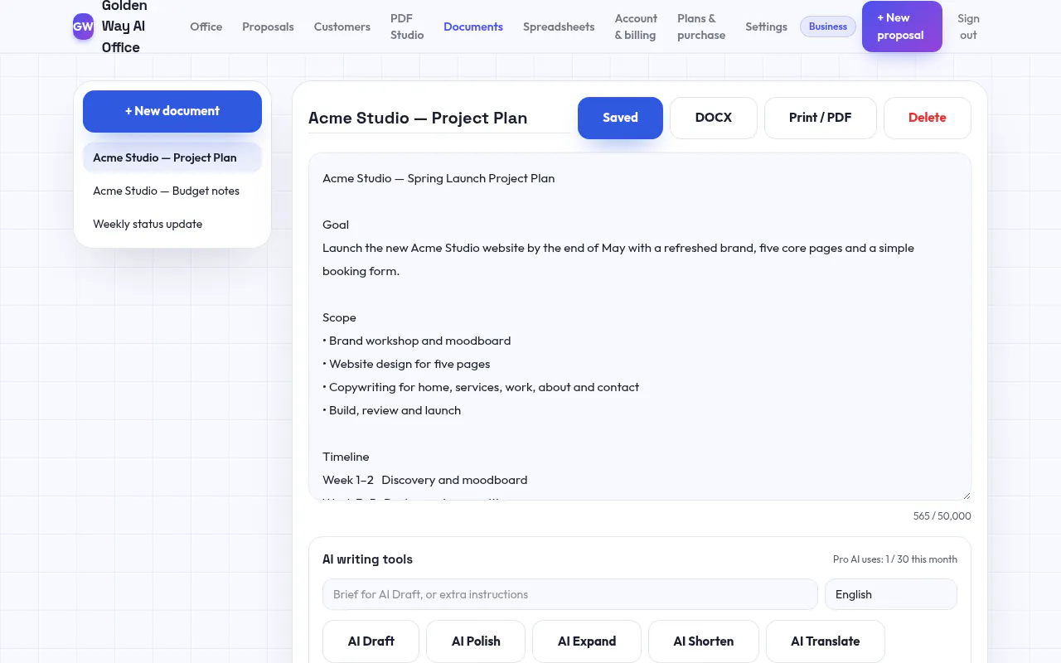Open the Customers section
Viewport: 1061px width, 663px height.
(342, 27)
